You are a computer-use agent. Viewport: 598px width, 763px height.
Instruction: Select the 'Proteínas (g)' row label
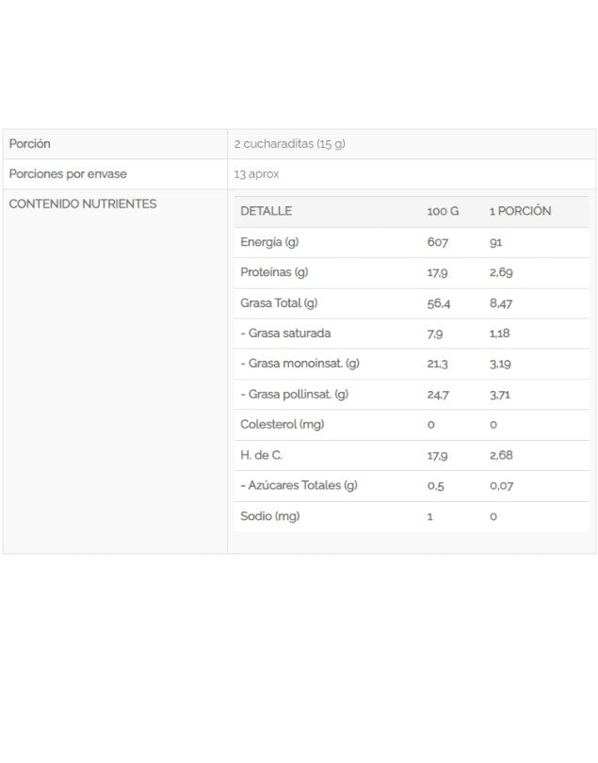274,272
